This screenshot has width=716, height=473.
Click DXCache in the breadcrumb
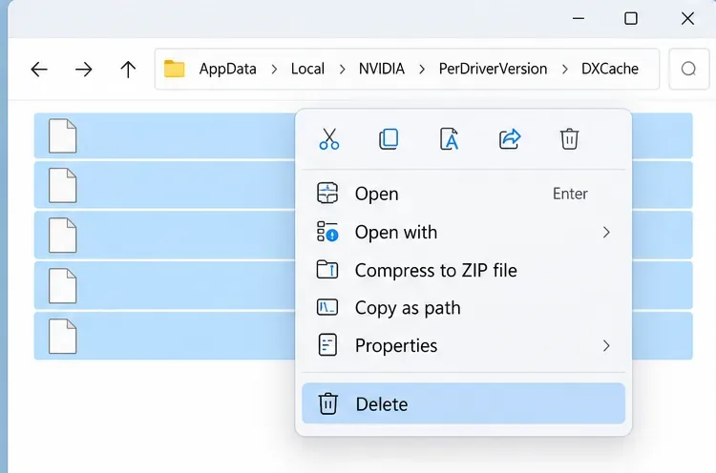610,69
